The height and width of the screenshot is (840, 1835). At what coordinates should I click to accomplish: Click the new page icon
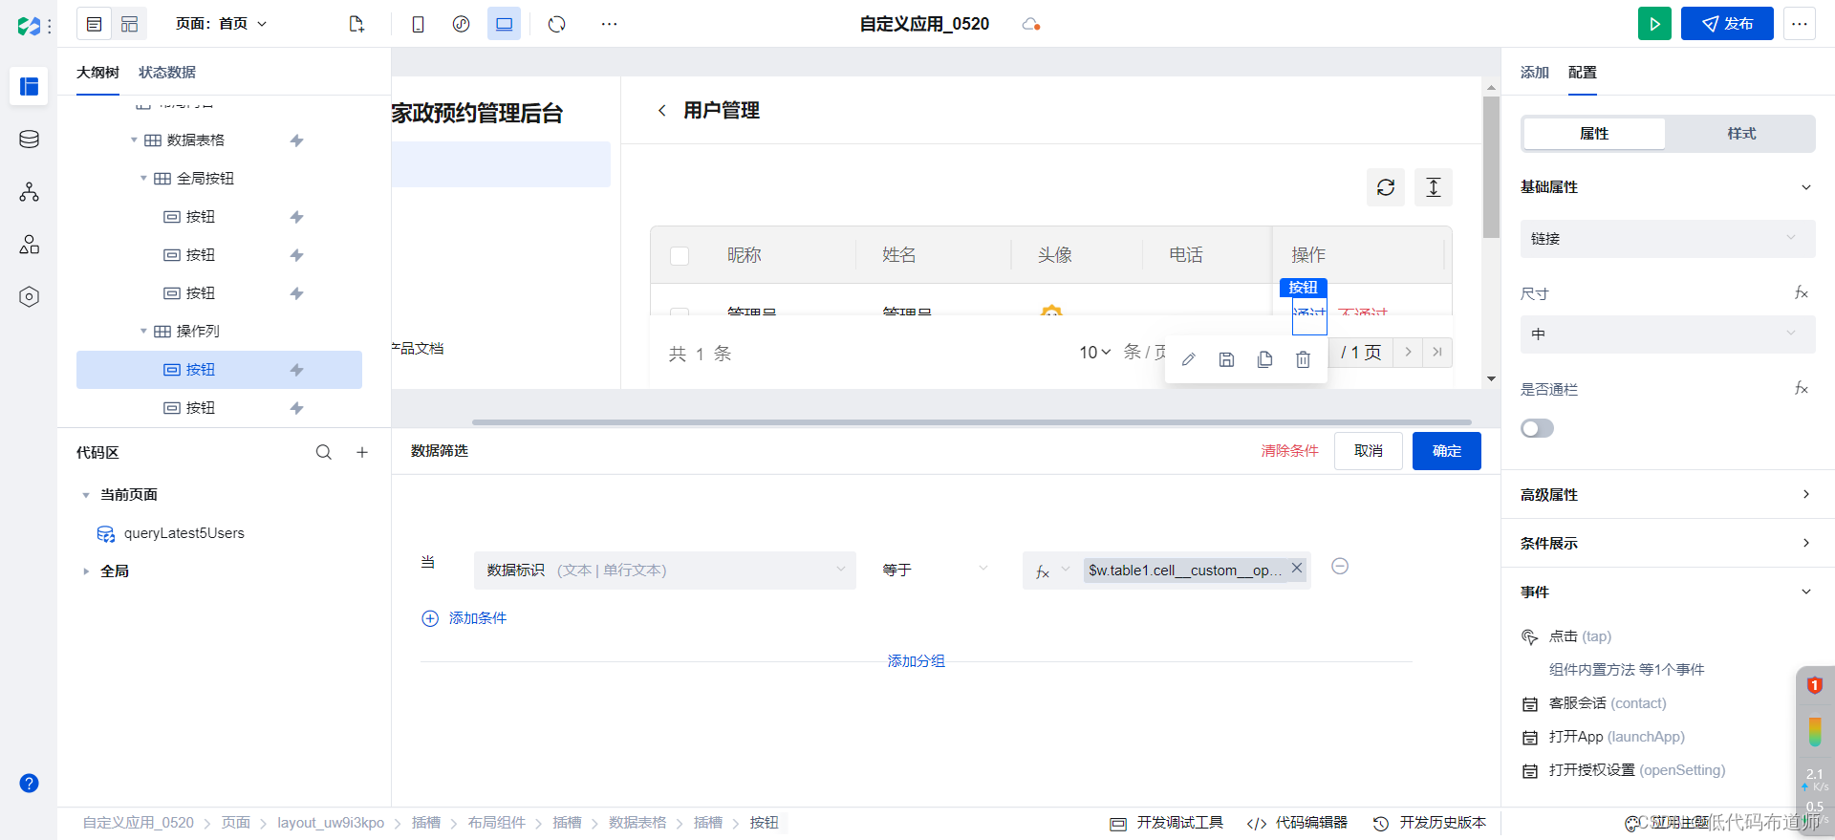point(356,24)
